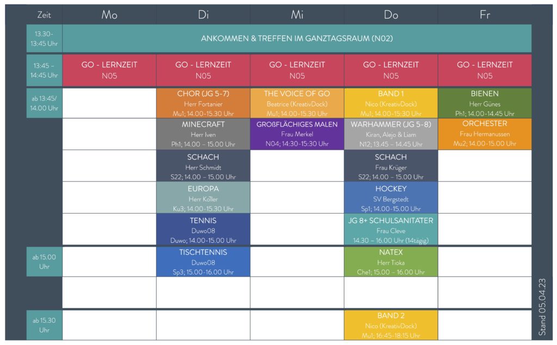Click the TISCHTENNIS course cell
557x345 pixels.
pyautogui.click(x=203, y=261)
